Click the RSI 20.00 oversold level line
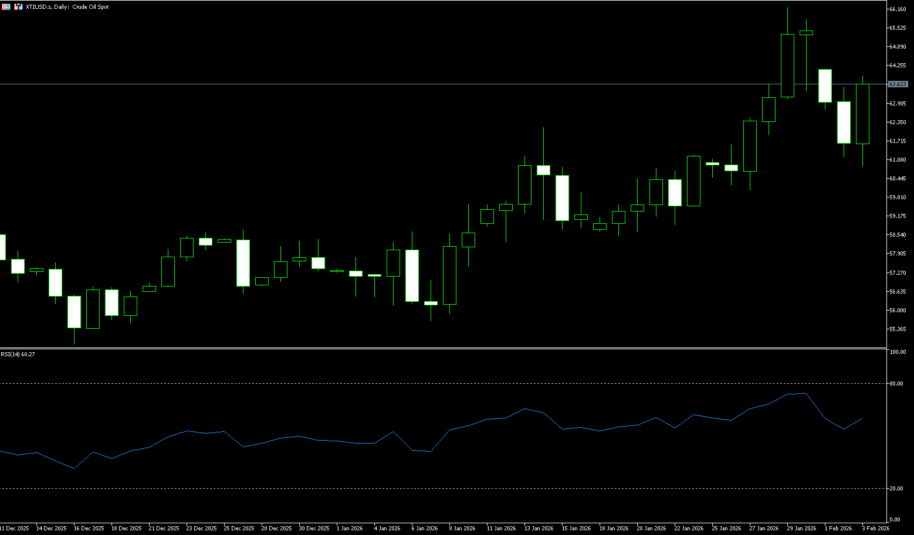Image resolution: width=914 pixels, height=535 pixels. (x=411, y=488)
